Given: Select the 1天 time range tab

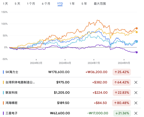Looking at the screenshot, I should [x=5, y=4].
